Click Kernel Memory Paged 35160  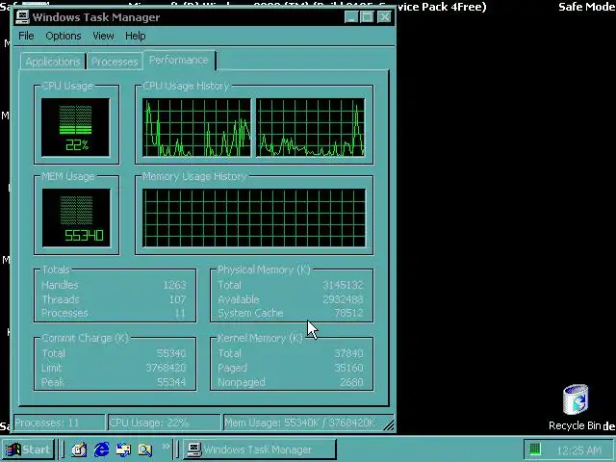coord(348,368)
